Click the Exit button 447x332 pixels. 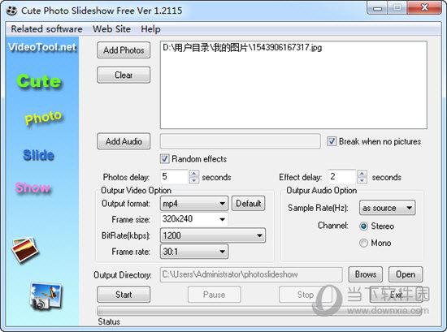tap(396, 295)
